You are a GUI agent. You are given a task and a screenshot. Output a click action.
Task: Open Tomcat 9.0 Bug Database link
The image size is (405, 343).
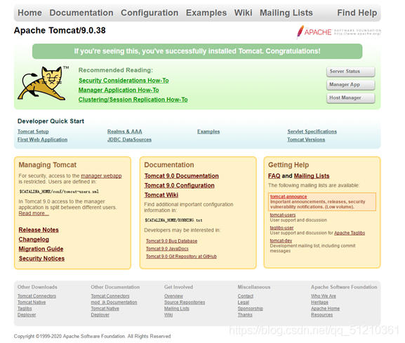click(171, 241)
